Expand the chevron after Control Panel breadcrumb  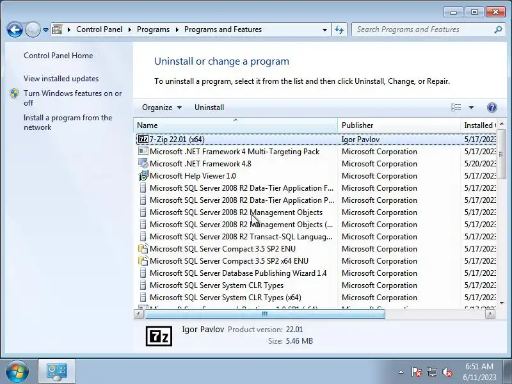coord(130,29)
